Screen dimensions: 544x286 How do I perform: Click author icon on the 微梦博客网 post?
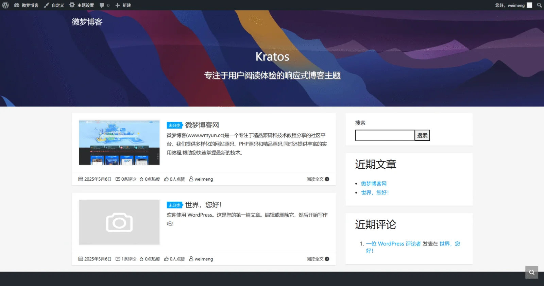point(191,179)
